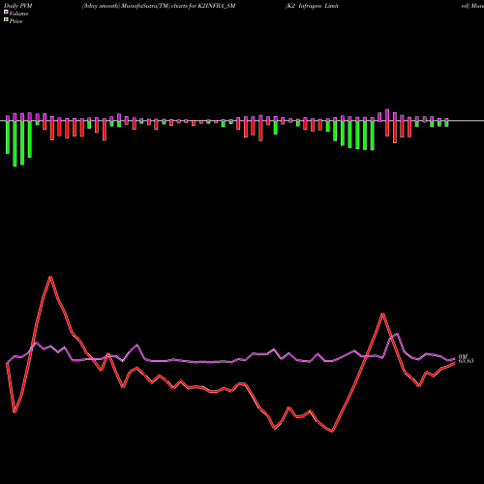Select the 'Volume' legend label
Viewport: 484px width, 484px height.
tap(18, 14)
